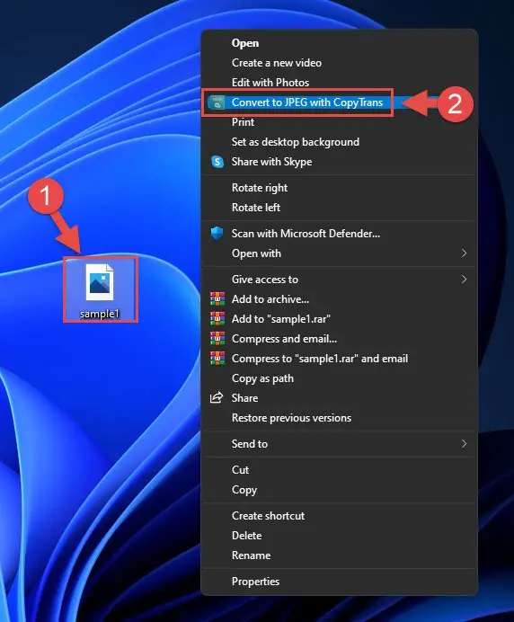Click WinRAR icon beside Compress to "sample1.rar" and email

click(x=217, y=359)
